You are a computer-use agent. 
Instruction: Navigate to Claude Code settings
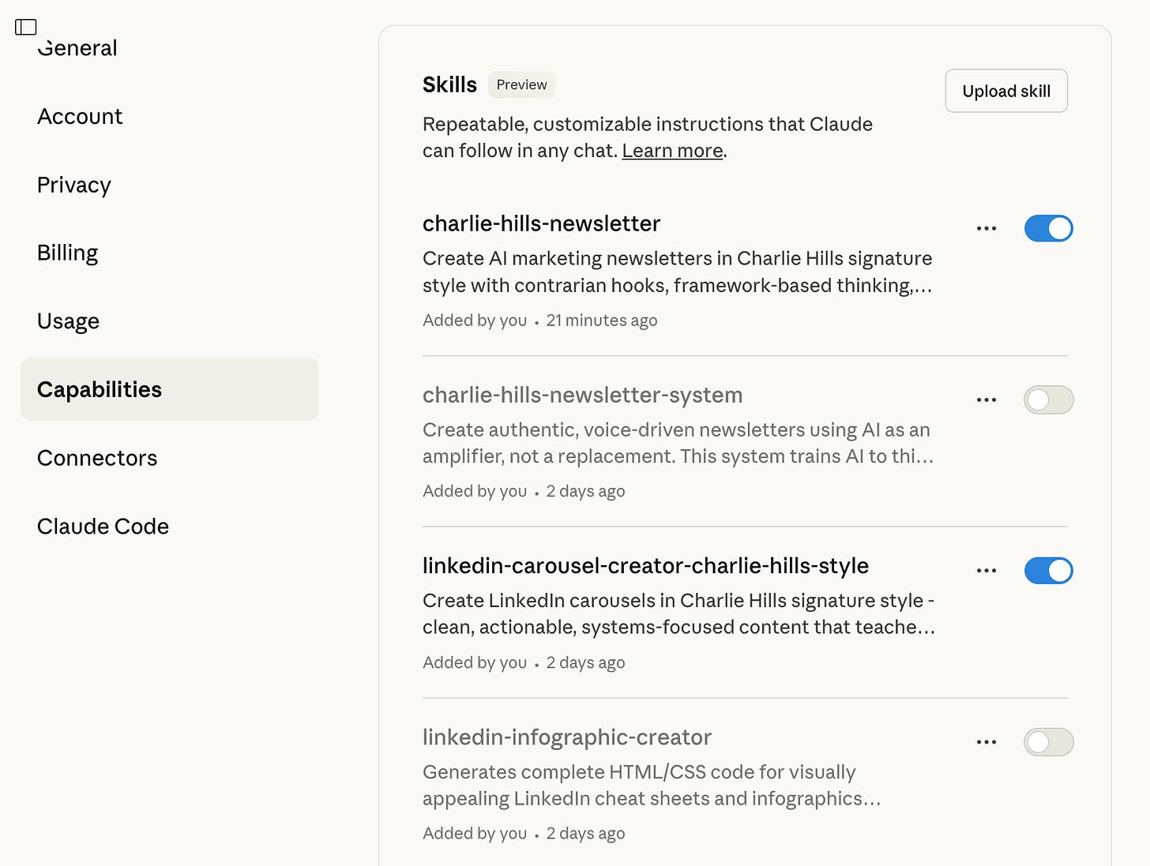(103, 527)
